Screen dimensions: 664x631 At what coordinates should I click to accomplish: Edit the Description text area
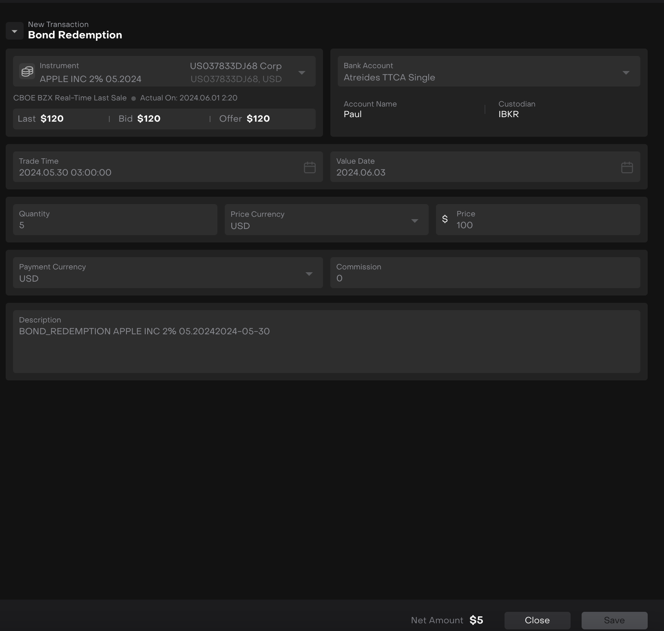[326, 347]
